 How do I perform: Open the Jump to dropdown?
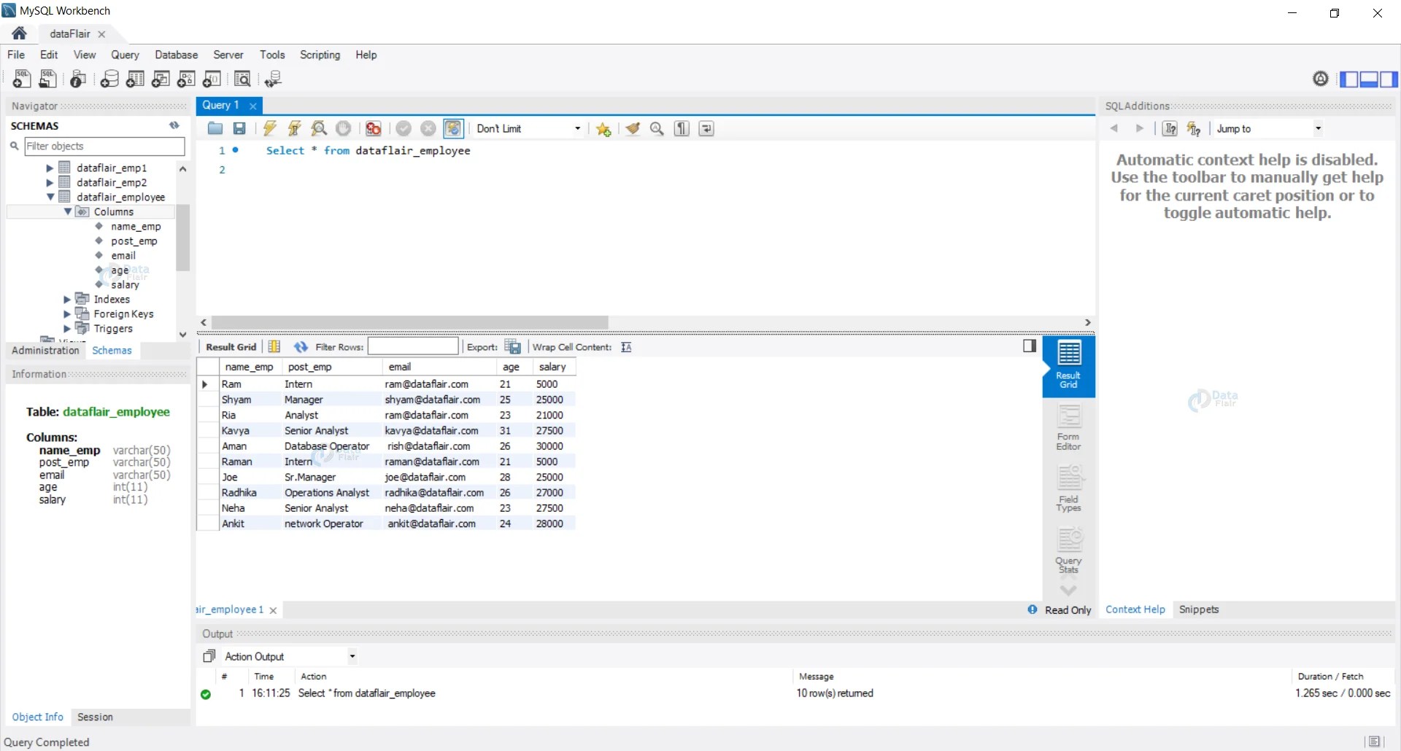1318,128
